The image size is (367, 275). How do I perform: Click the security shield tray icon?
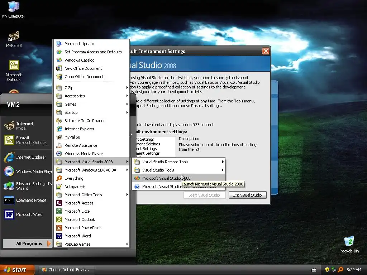pos(327,270)
